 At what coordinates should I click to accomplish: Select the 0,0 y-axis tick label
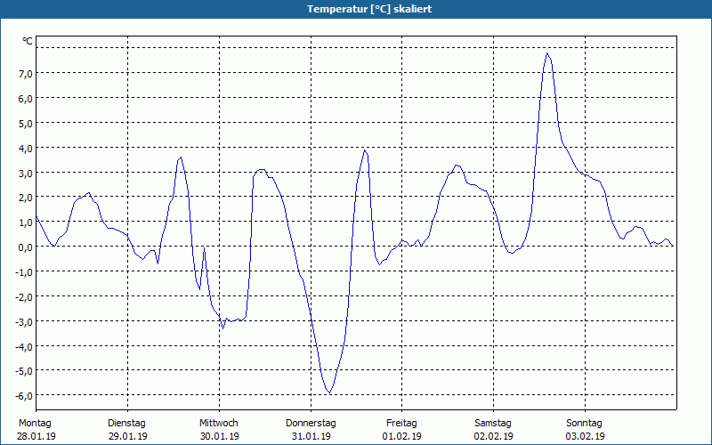[x=25, y=247]
